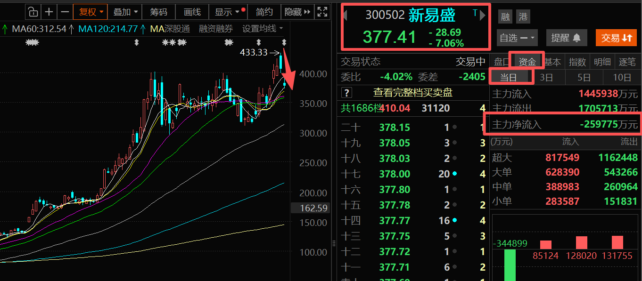The image size is (642, 281).
Task: Click the T marker beside the stock name
Action: [475, 13]
